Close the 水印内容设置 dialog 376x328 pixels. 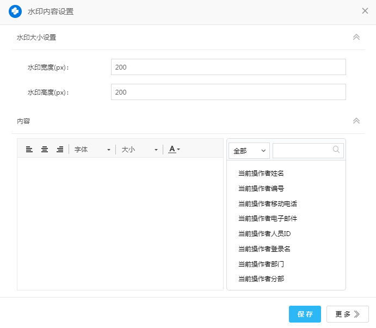coord(365,11)
